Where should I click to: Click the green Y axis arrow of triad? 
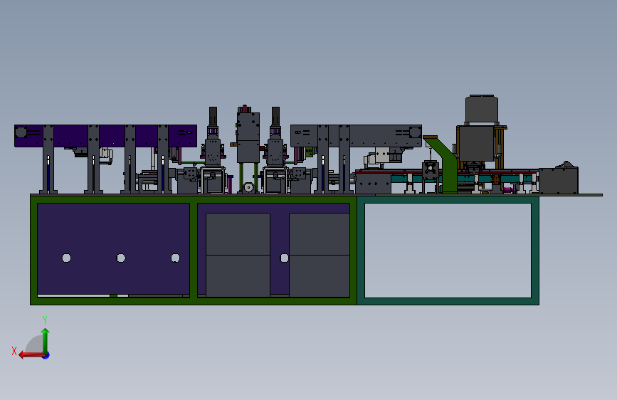(x=46, y=341)
